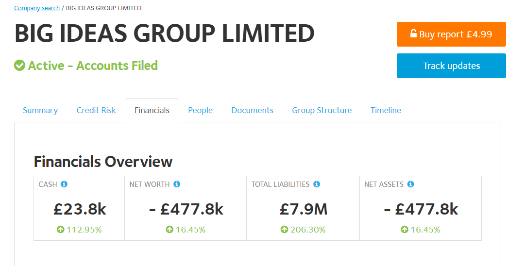The height and width of the screenshot is (266, 525).
Task: Open the People tab
Action: 200,110
